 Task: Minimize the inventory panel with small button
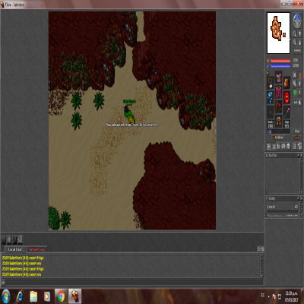268,73
